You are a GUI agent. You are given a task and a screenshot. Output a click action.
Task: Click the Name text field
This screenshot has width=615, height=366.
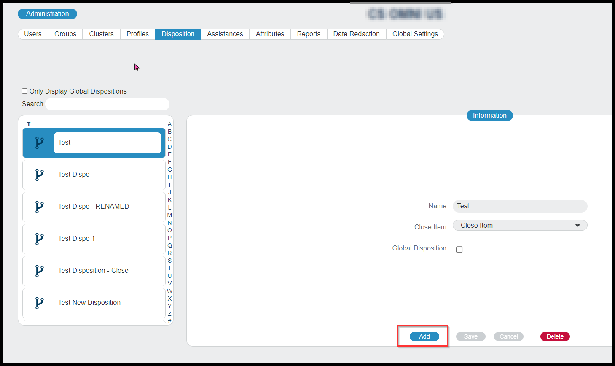[x=520, y=206]
